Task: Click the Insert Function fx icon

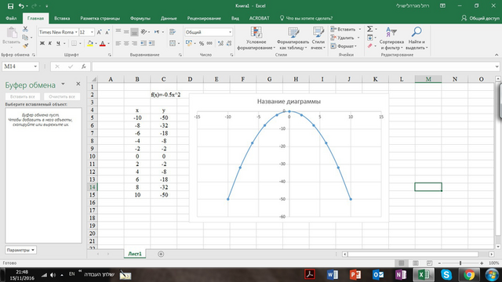Action: pyautogui.click(x=84, y=67)
